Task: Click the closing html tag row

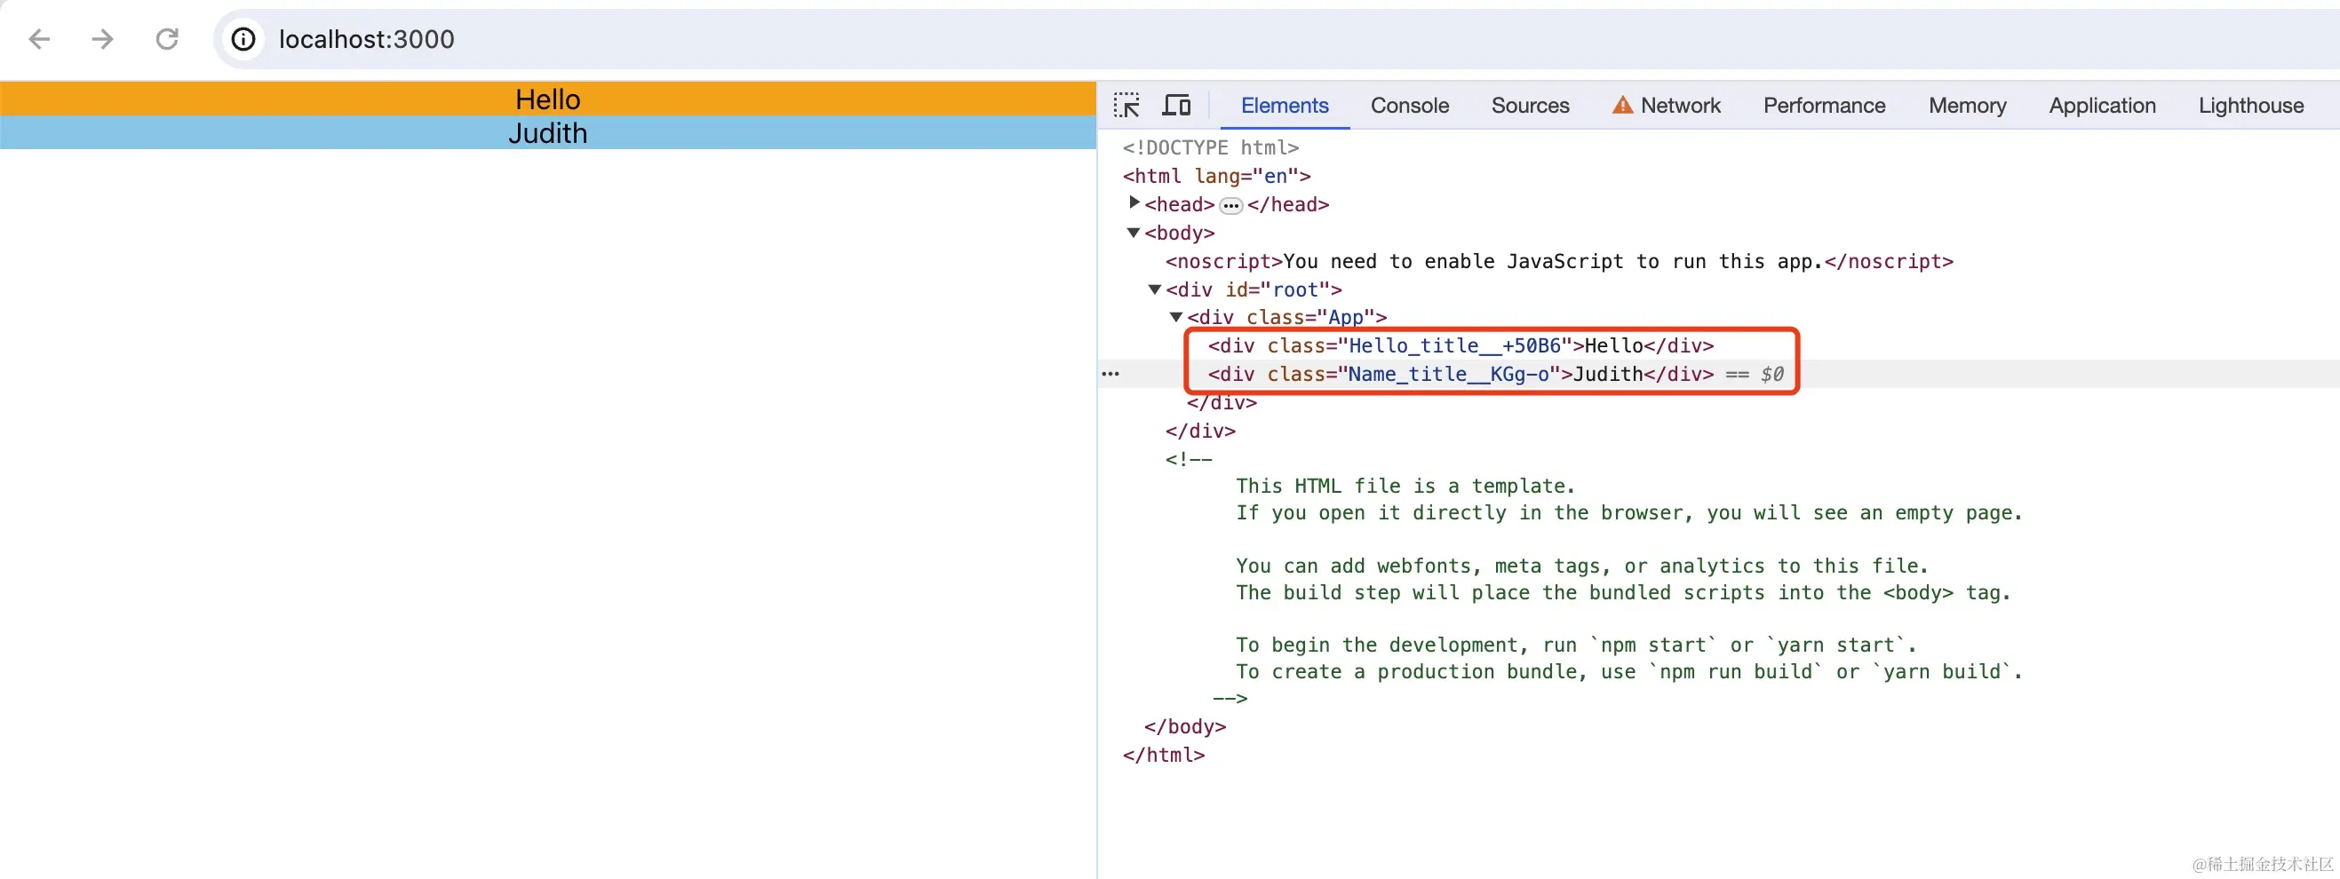Action: (x=1164, y=755)
